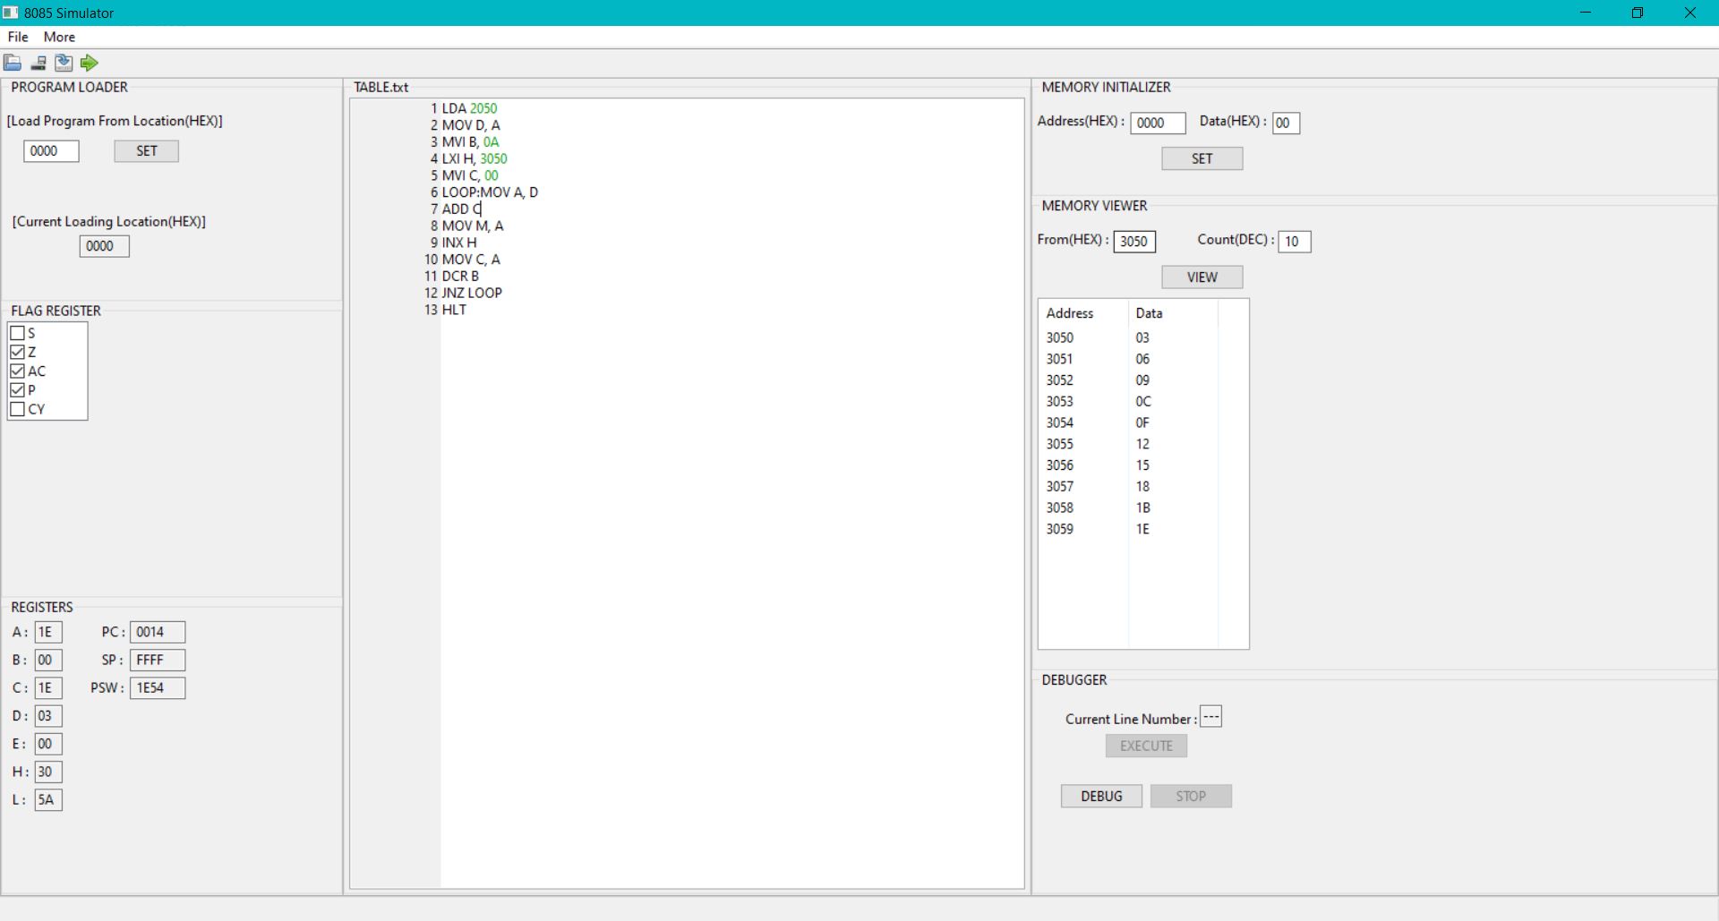Click register H value field

(48, 772)
